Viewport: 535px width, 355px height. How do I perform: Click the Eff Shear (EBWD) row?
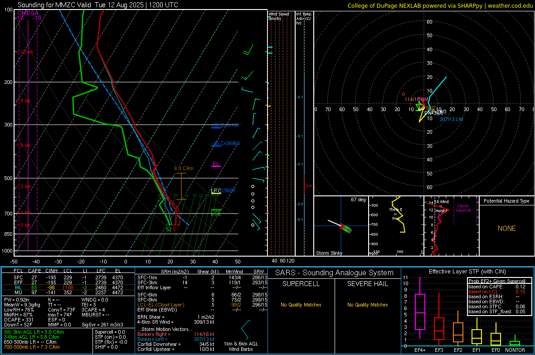pos(202,310)
